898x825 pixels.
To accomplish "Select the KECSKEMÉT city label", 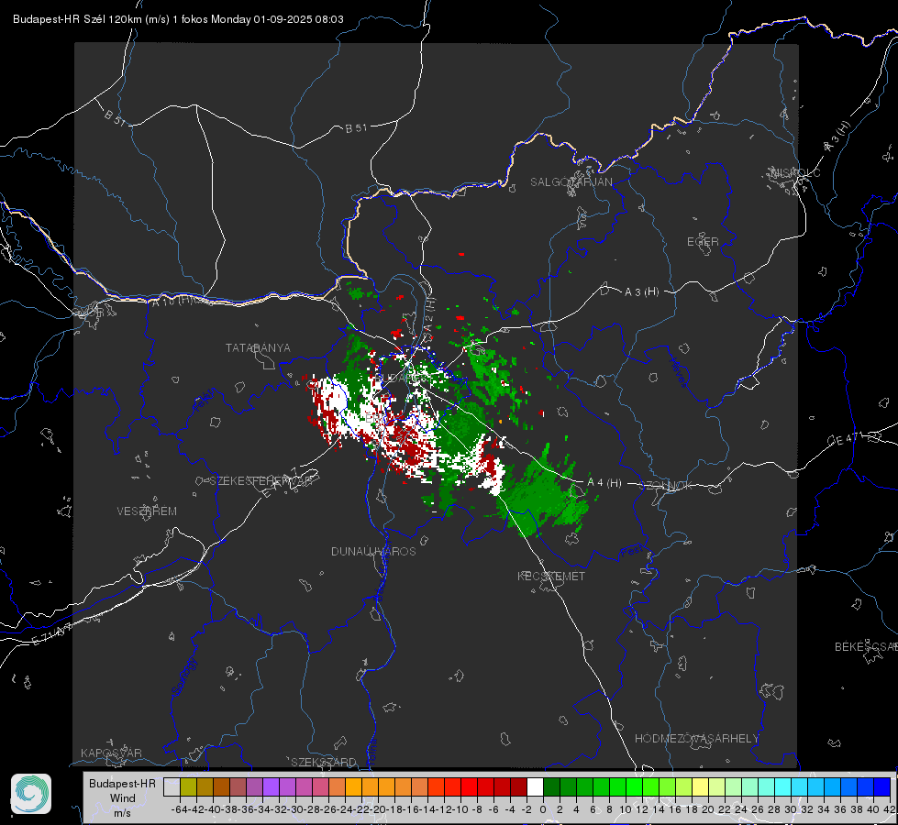I will click(551, 576).
